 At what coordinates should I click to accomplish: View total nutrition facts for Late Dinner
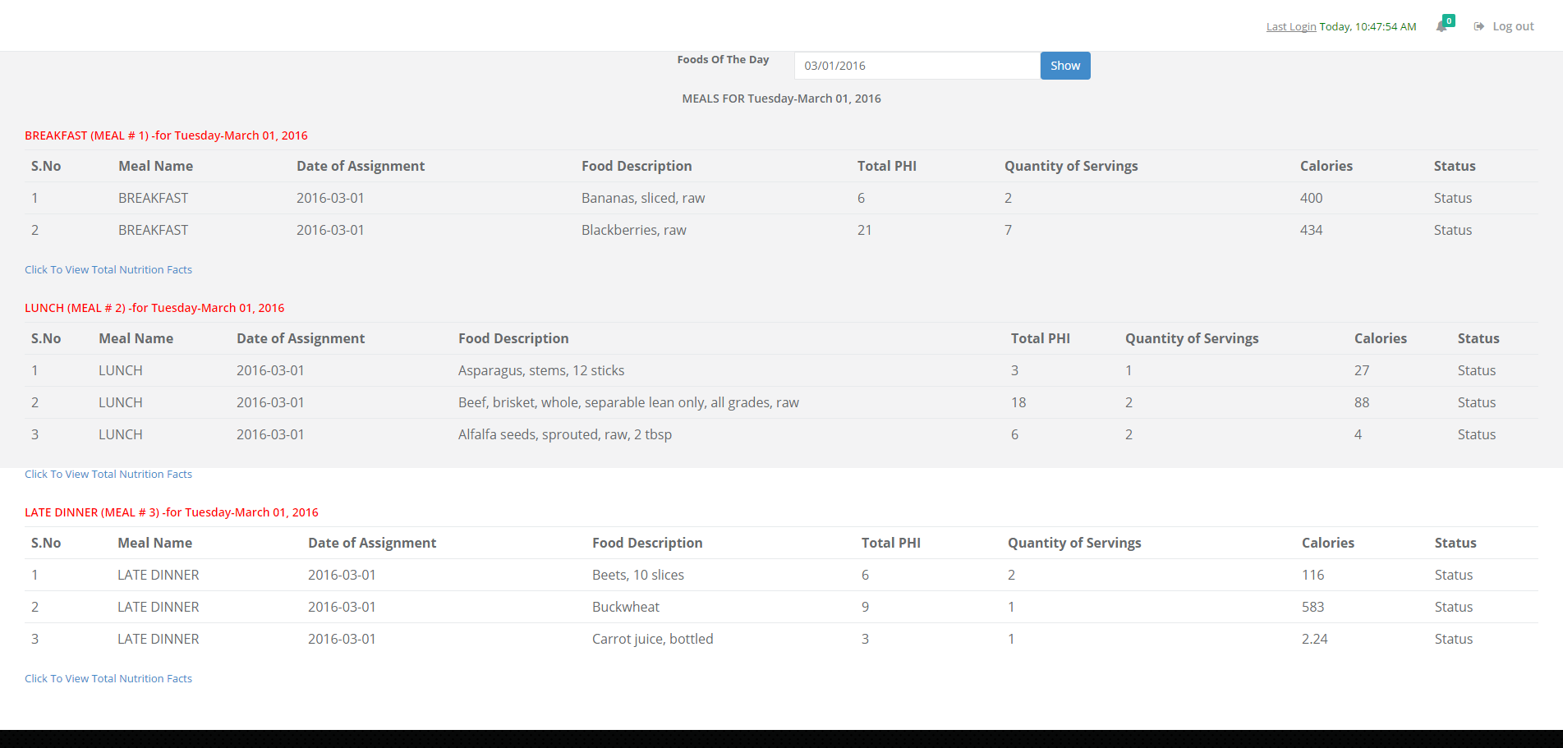point(108,678)
